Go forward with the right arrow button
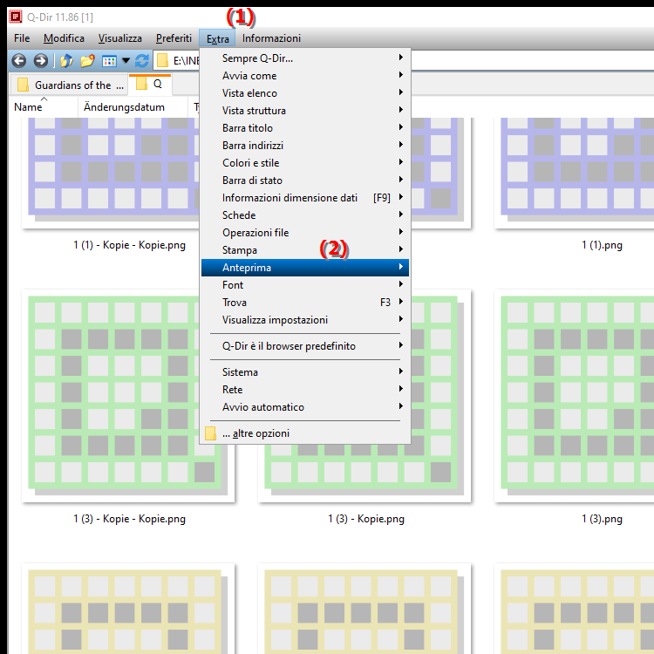This screenshot has width=654, height=654. coord(40,61)
